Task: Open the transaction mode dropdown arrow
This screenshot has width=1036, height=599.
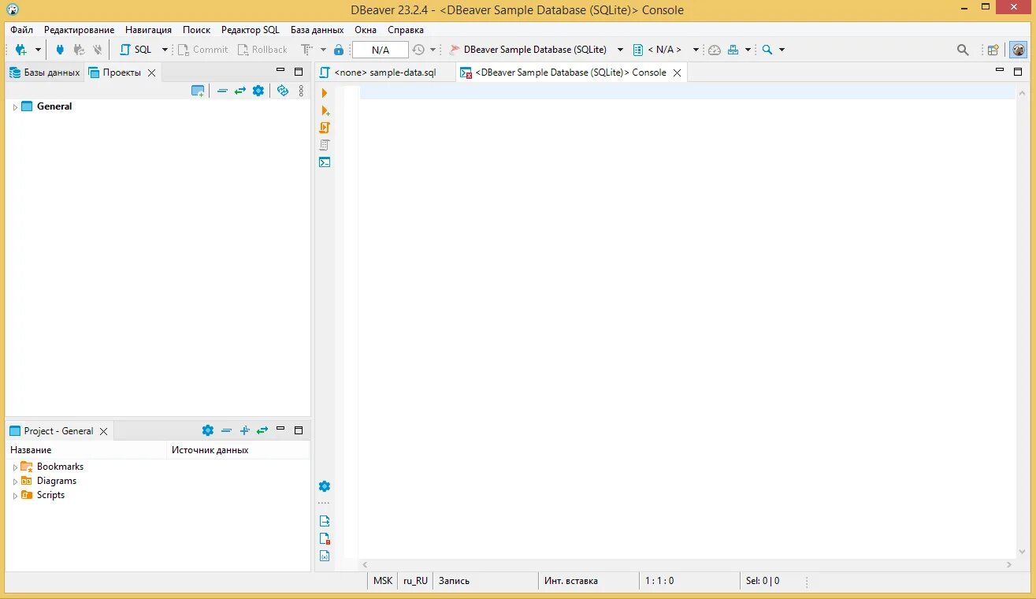Action: coord(323,50)
